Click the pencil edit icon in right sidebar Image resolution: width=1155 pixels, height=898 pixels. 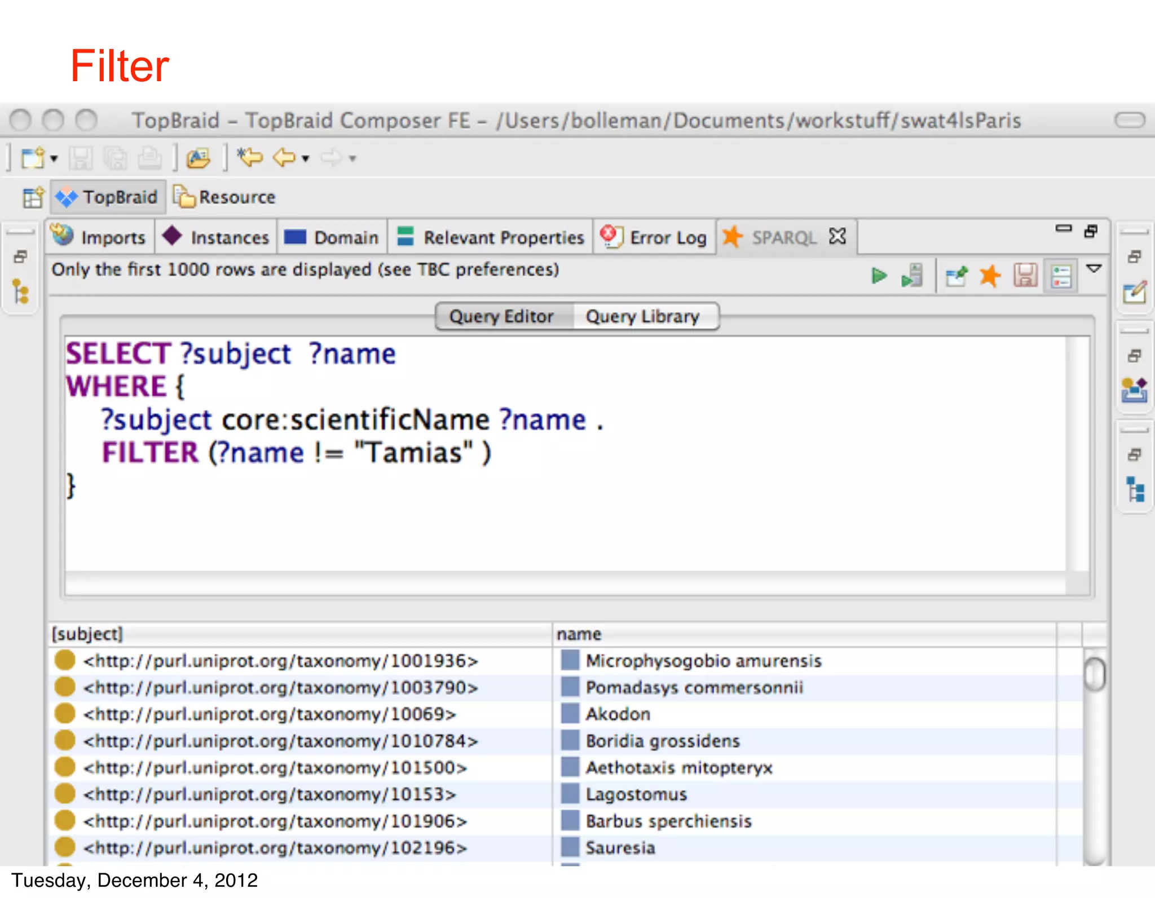click(x=1134, y=292)
